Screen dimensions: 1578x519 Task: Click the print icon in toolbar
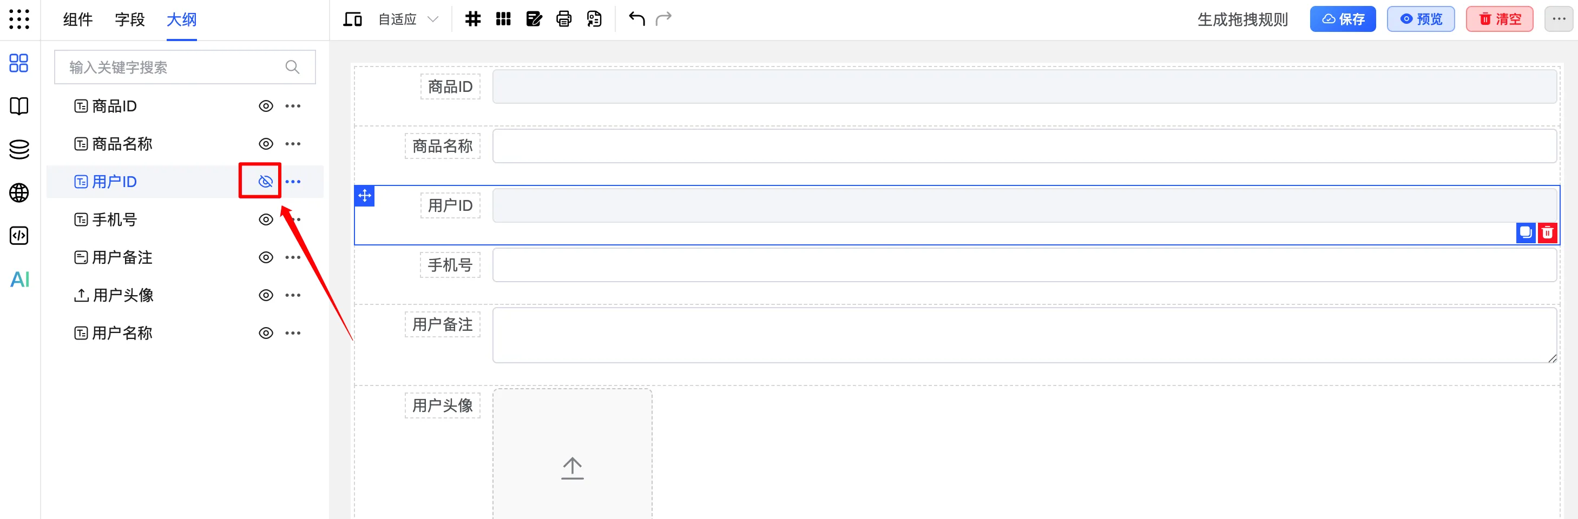pyautogui.click(x=563, y=19)
